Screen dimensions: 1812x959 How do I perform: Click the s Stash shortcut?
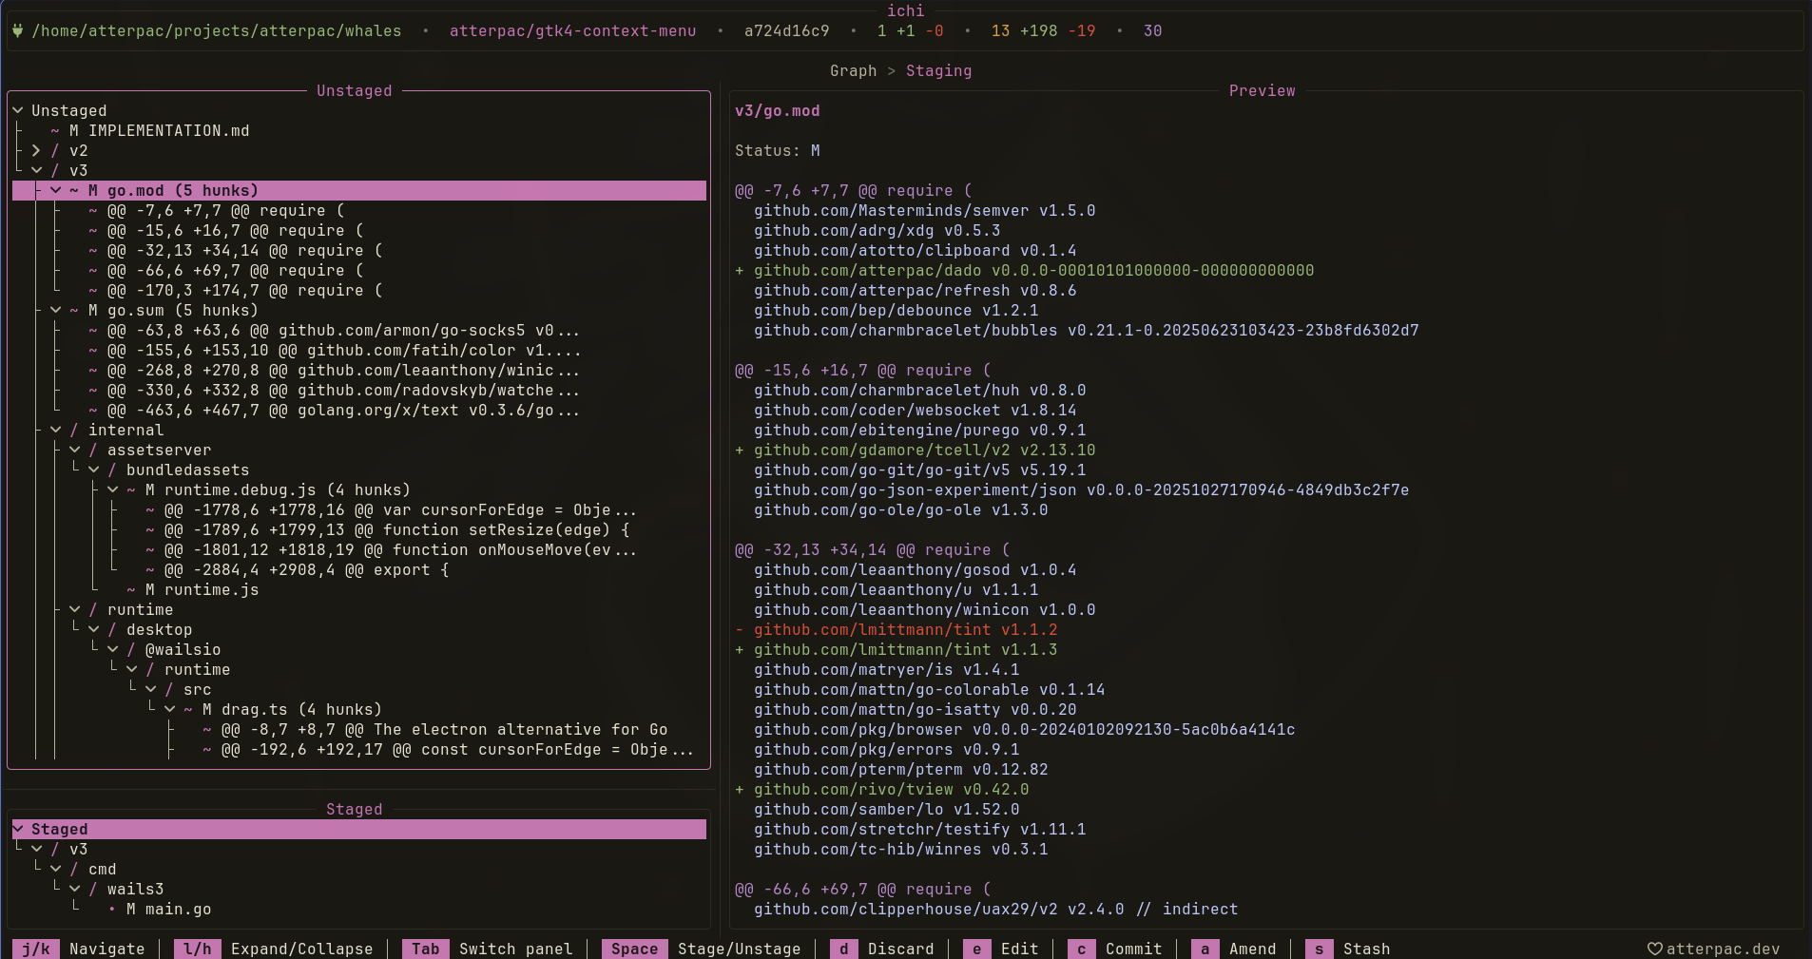point(1348,949)
